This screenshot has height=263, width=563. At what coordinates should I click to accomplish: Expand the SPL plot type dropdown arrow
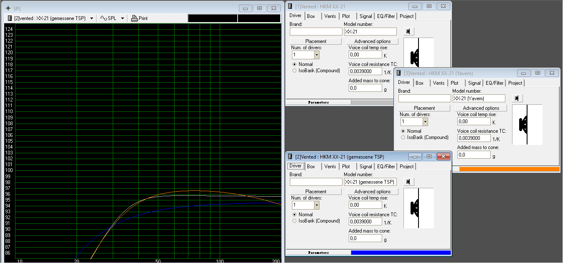[x=122, y=18]
